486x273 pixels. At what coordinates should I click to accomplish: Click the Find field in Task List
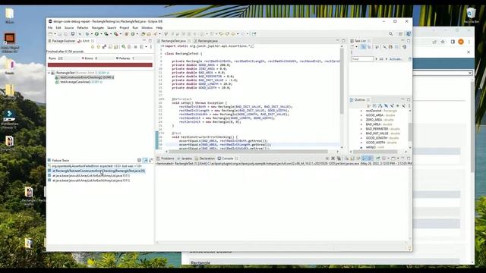[x=362, y=59]
